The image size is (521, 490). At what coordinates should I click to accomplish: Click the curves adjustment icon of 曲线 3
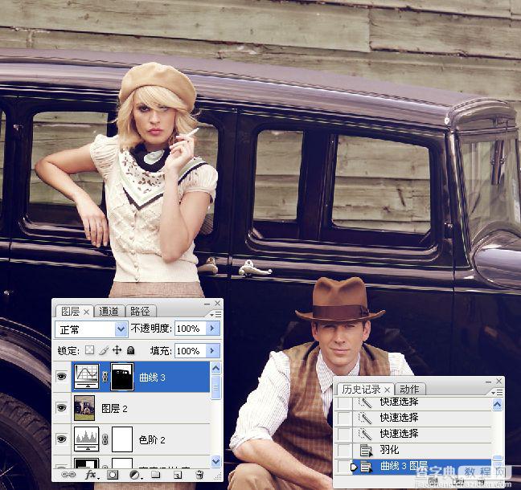pyautogui.click(x=86, y=377)
